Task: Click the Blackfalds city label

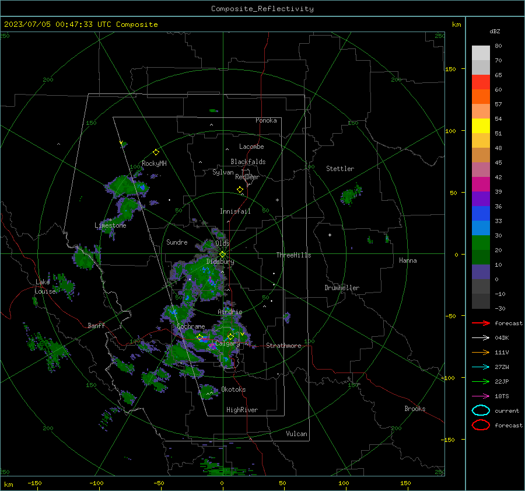Action: [248, 162]
